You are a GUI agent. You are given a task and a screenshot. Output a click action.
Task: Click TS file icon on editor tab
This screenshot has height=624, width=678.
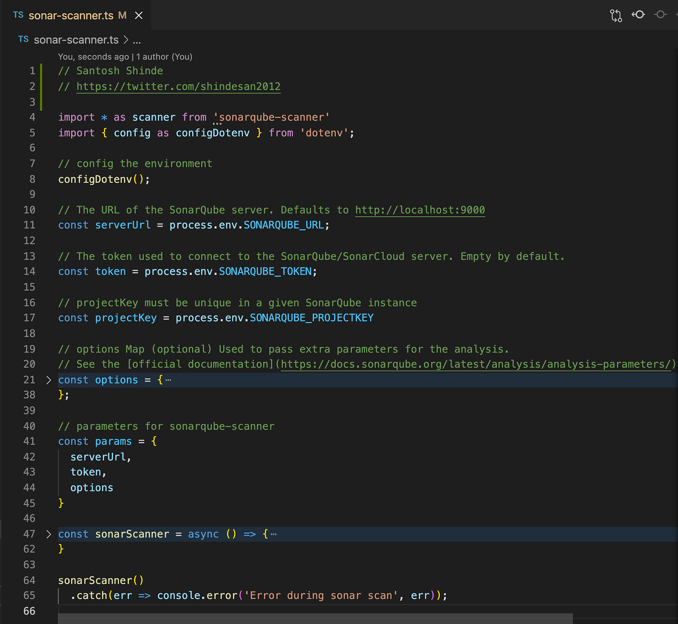click(x=18, y=15)
